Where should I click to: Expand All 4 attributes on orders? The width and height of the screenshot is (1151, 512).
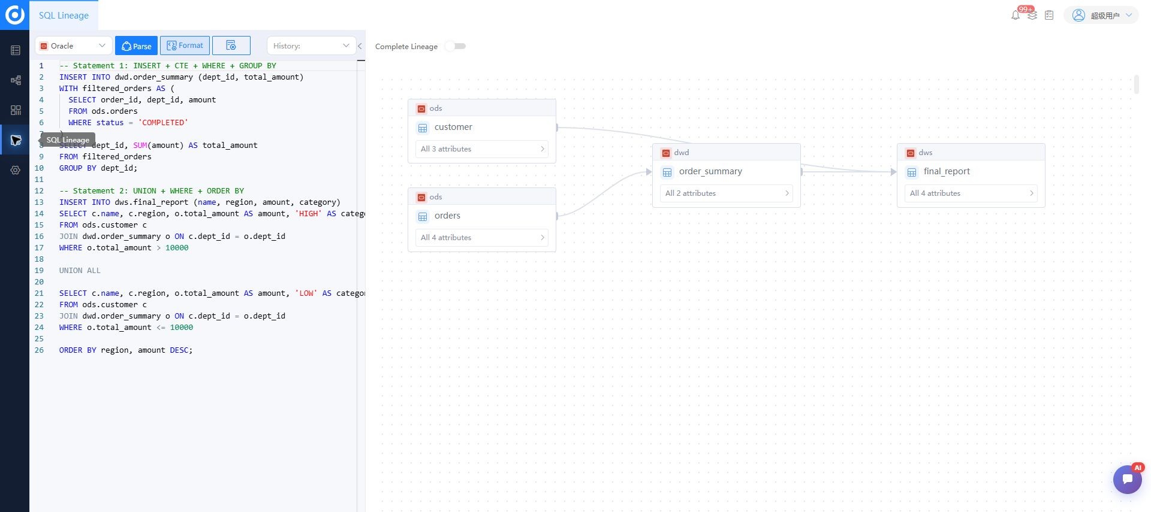tap(482, 238)
